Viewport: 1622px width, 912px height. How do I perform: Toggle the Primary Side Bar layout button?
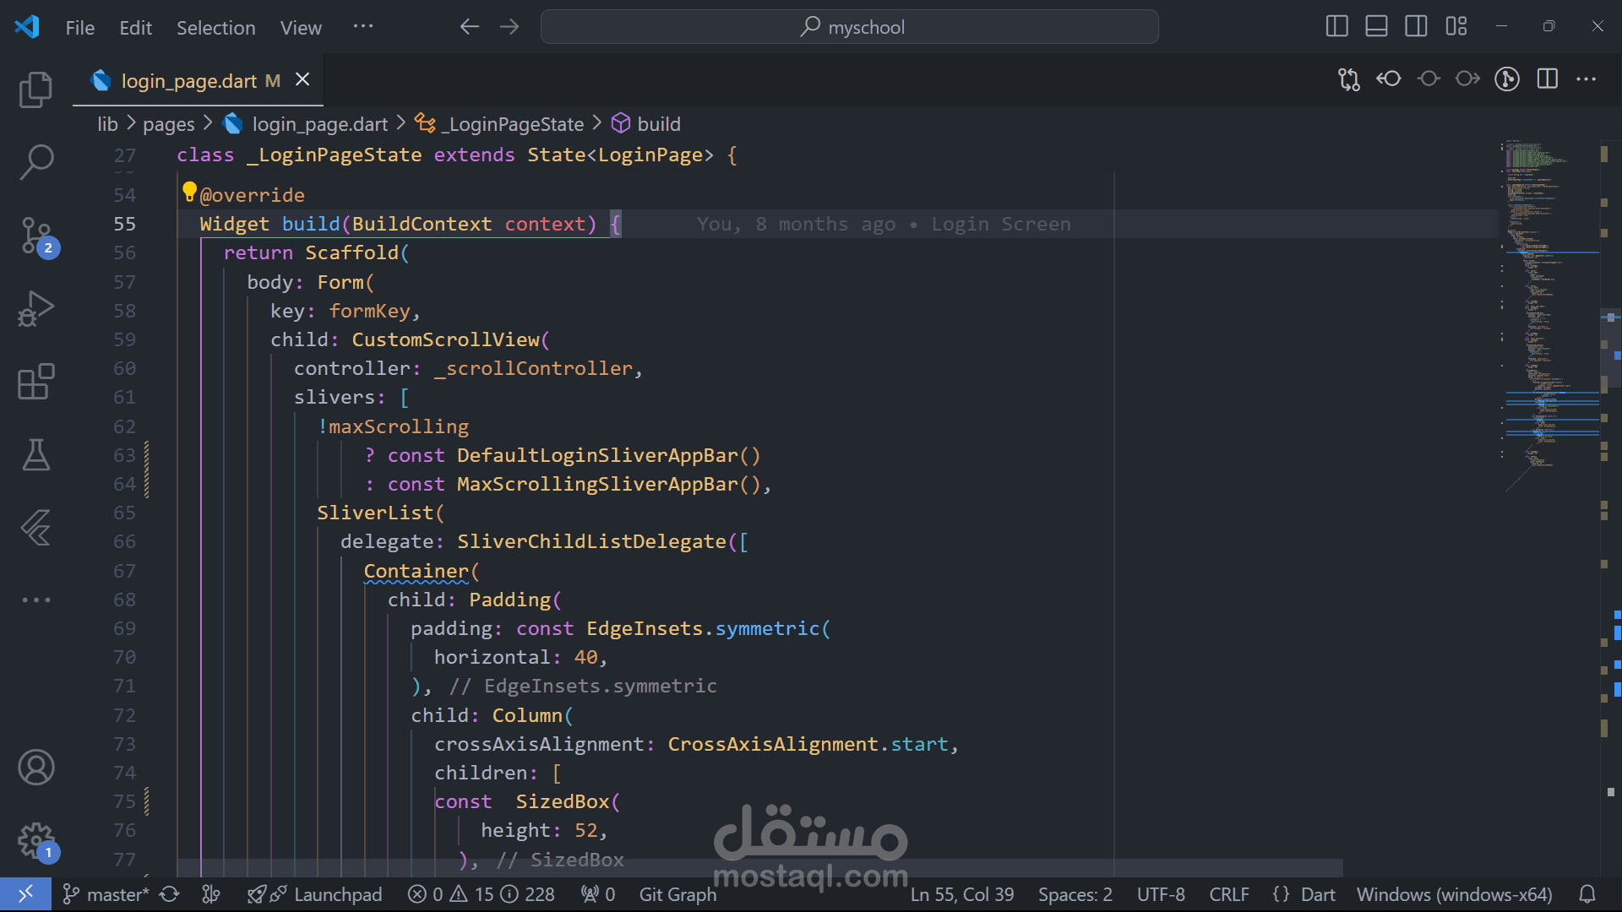[1336, 27]
